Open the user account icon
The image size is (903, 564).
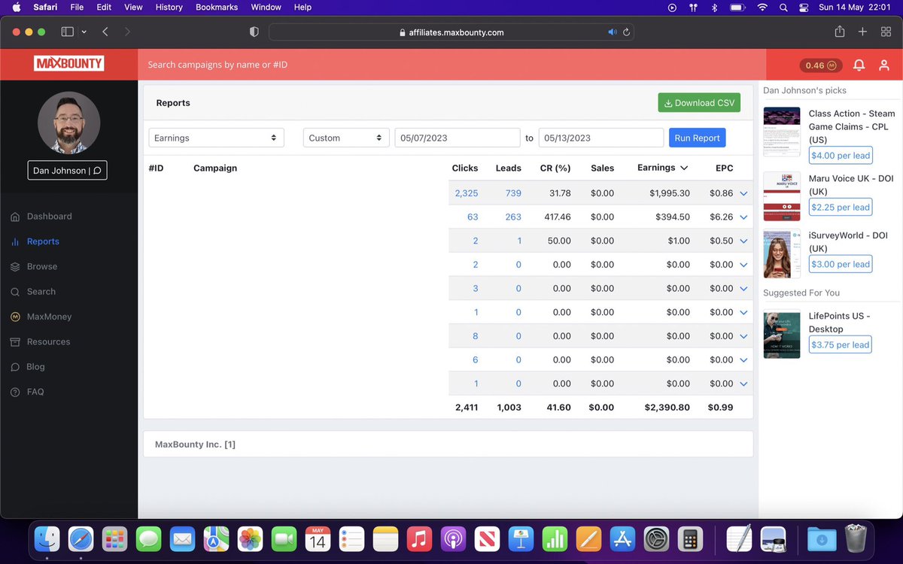coord(884,65)
